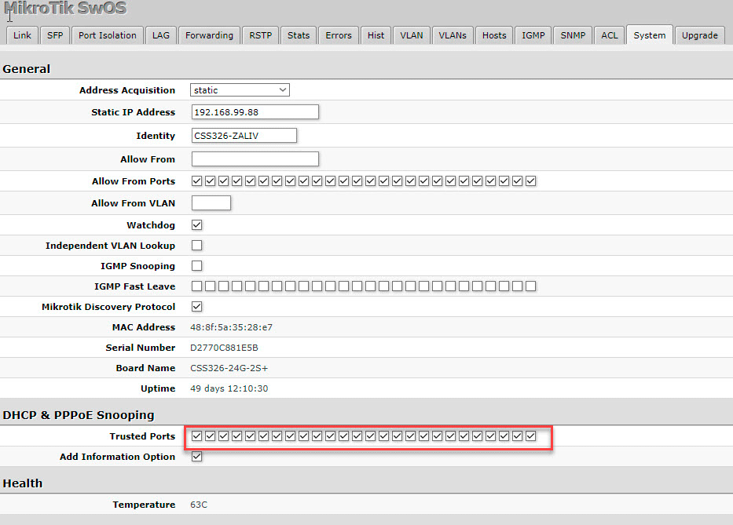Select the SNMP tab
Viewport: 733px width, 525px height.
[573, 35]
